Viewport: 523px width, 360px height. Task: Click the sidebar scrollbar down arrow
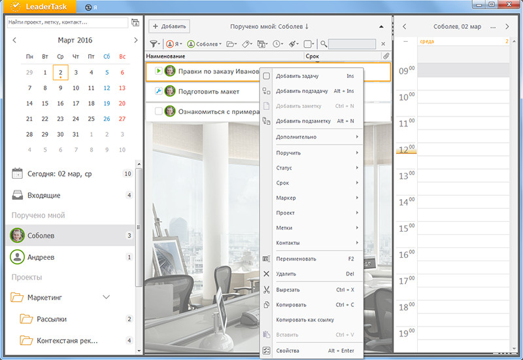(x=139, y=351)
